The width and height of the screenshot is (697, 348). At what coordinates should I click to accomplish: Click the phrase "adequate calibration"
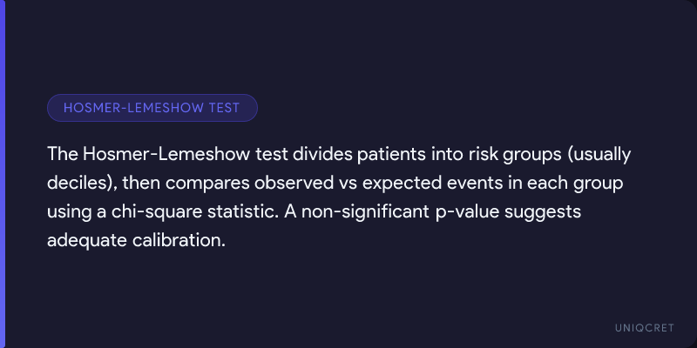point(137,241)
